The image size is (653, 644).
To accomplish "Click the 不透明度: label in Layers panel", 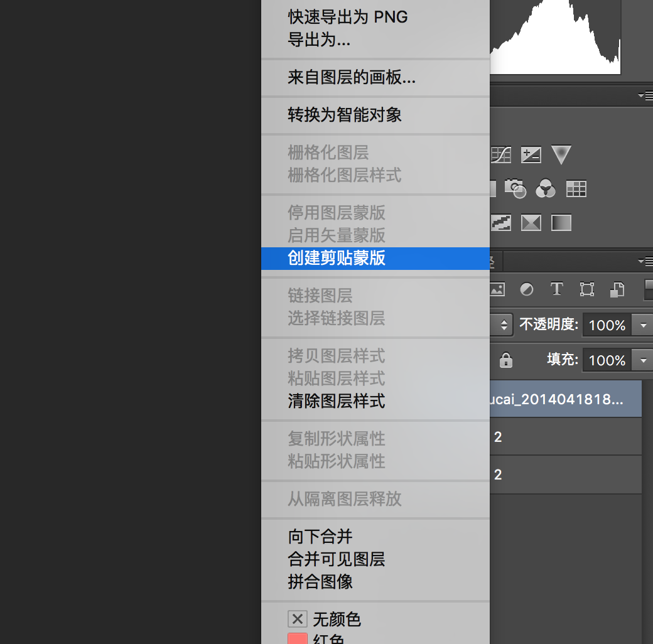I will click(x=549, y=325).
